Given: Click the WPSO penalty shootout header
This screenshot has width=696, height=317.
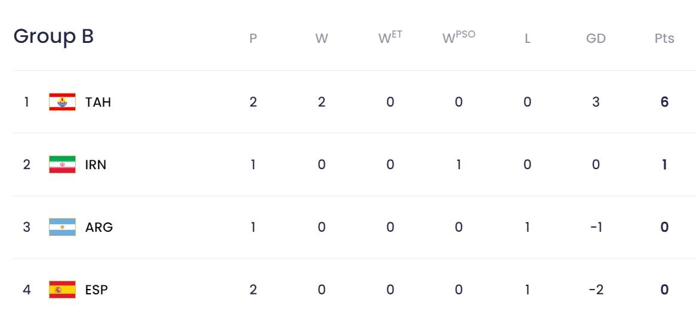Looking at the screenshot, I should pos(458,38).
